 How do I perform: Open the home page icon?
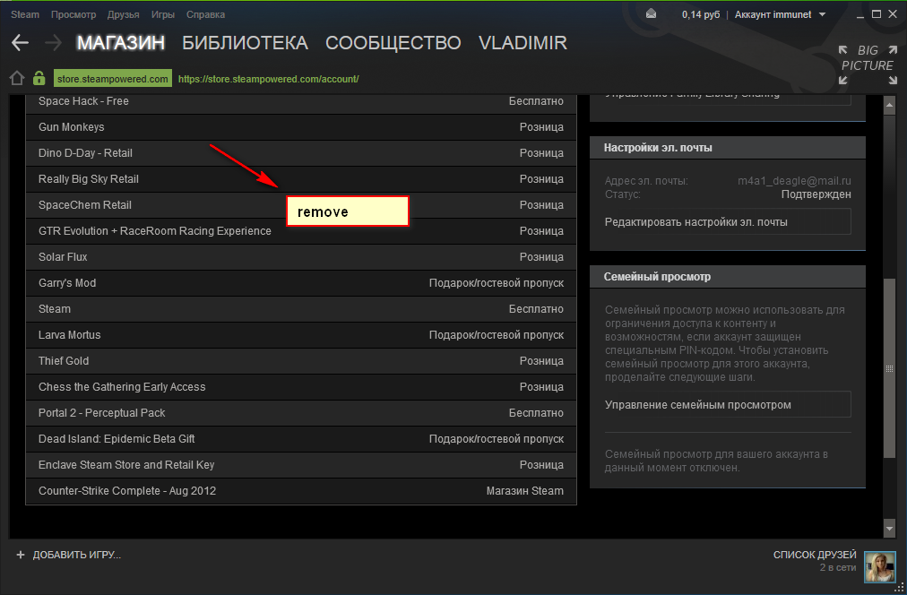(x=17, y=78)
